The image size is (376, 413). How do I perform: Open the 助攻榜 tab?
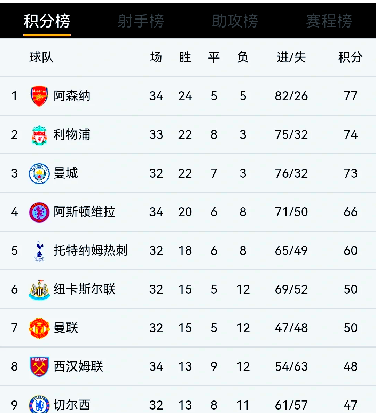(235, 21)
